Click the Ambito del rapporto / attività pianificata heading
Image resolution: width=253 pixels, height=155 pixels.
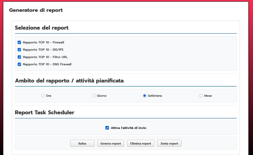(x=69, y=81)
